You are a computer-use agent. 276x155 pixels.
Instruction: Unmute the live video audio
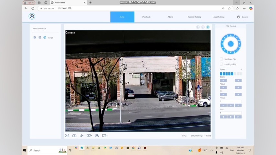coord(81,136)
